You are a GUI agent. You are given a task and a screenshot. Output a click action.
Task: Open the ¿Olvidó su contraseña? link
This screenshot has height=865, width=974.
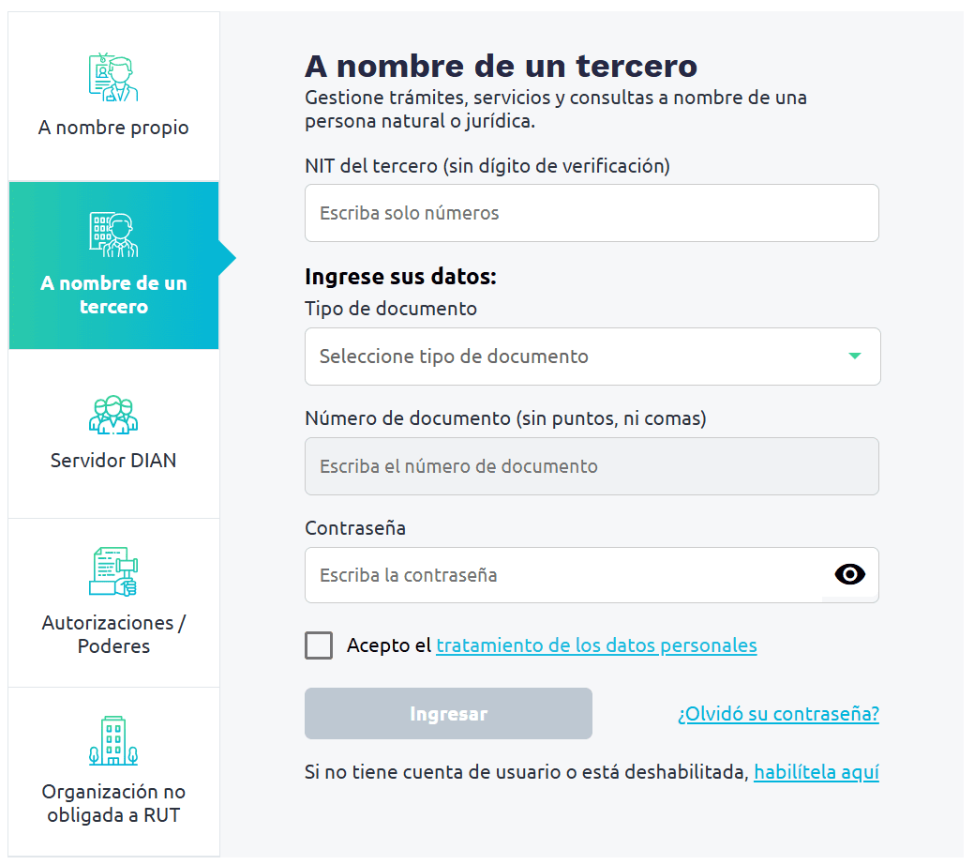(x=778, y=715)
